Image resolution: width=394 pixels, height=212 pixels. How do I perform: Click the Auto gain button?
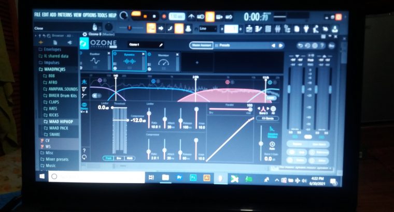click(x=272, y=145)
